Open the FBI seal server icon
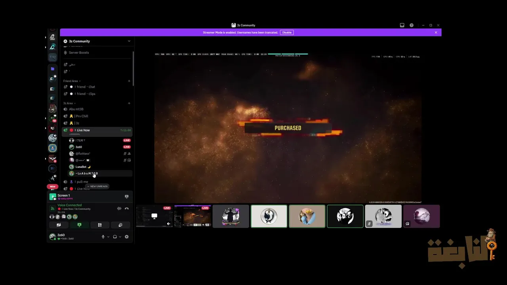The width and height of the screenshot is (507, 285). click(x=52, y=148)
